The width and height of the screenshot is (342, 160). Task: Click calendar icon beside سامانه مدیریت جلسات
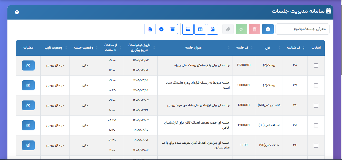pyautogui.click(x=328, y=11)
